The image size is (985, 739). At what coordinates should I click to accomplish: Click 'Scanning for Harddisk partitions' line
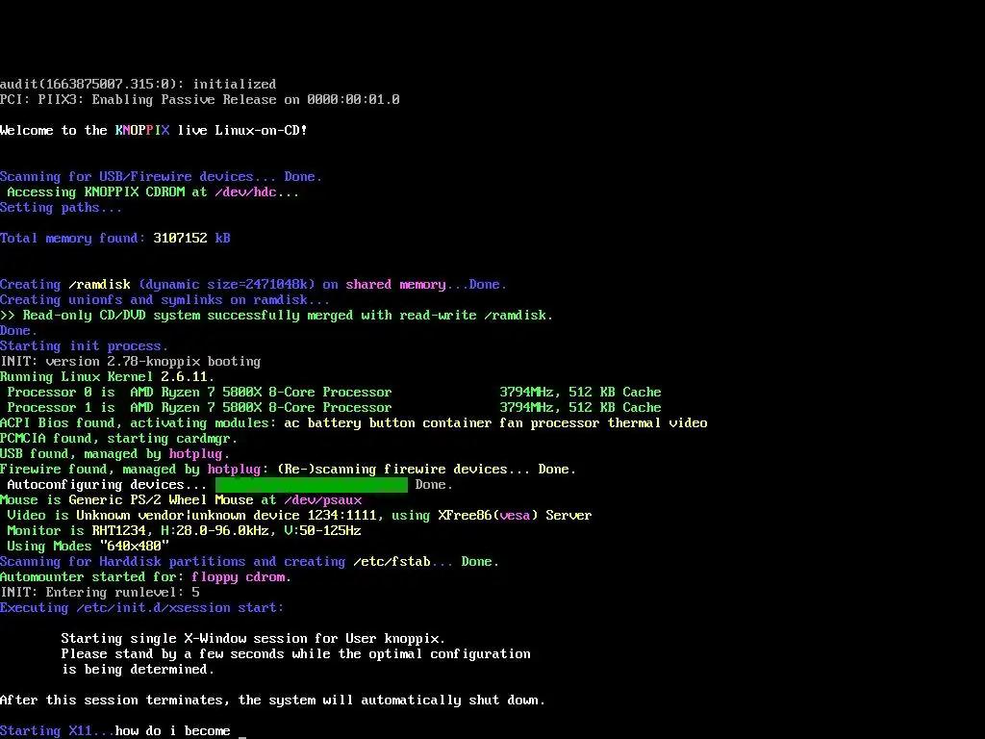point(249,562)
